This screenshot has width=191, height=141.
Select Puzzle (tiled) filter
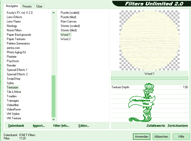pos(68,17)
